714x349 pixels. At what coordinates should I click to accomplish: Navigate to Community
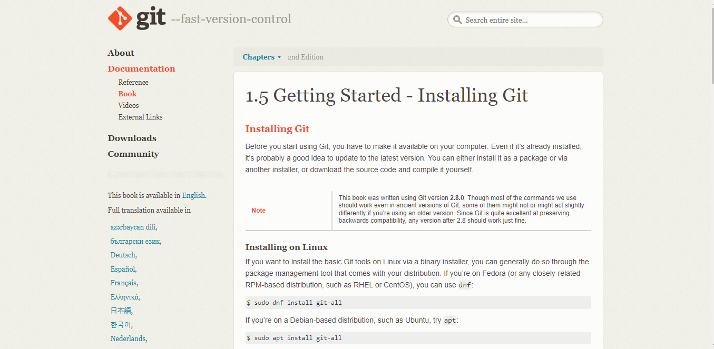click(133, 154)
